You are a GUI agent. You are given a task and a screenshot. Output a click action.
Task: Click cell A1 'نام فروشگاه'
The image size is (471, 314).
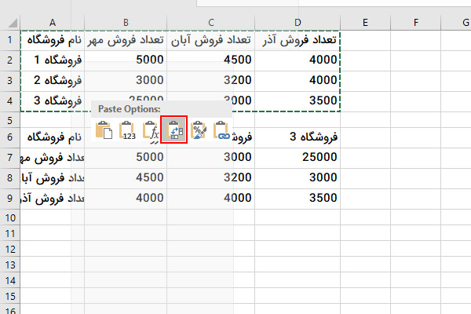tap(53, 40)
